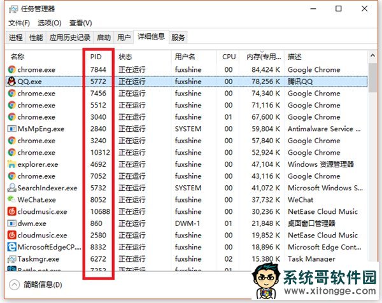Viewport: 382px width, 303px height.
Task: Click the MicrosoftEdgeCP Edge icon
Action: click(x=11, y=247)
